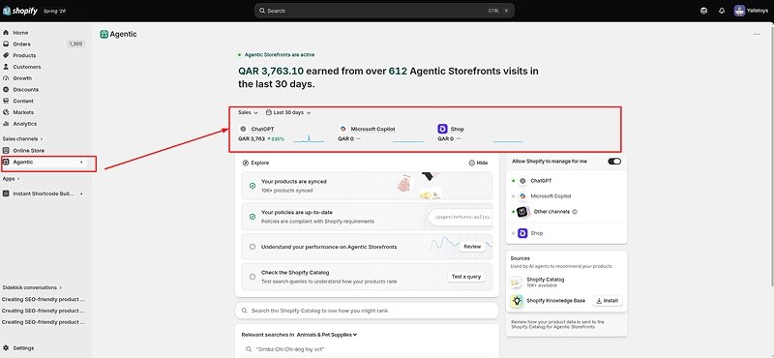The width and height of the screenshot is (774, 358).
Task: Open the Sidekick icon in top bar
Action: 704,11
